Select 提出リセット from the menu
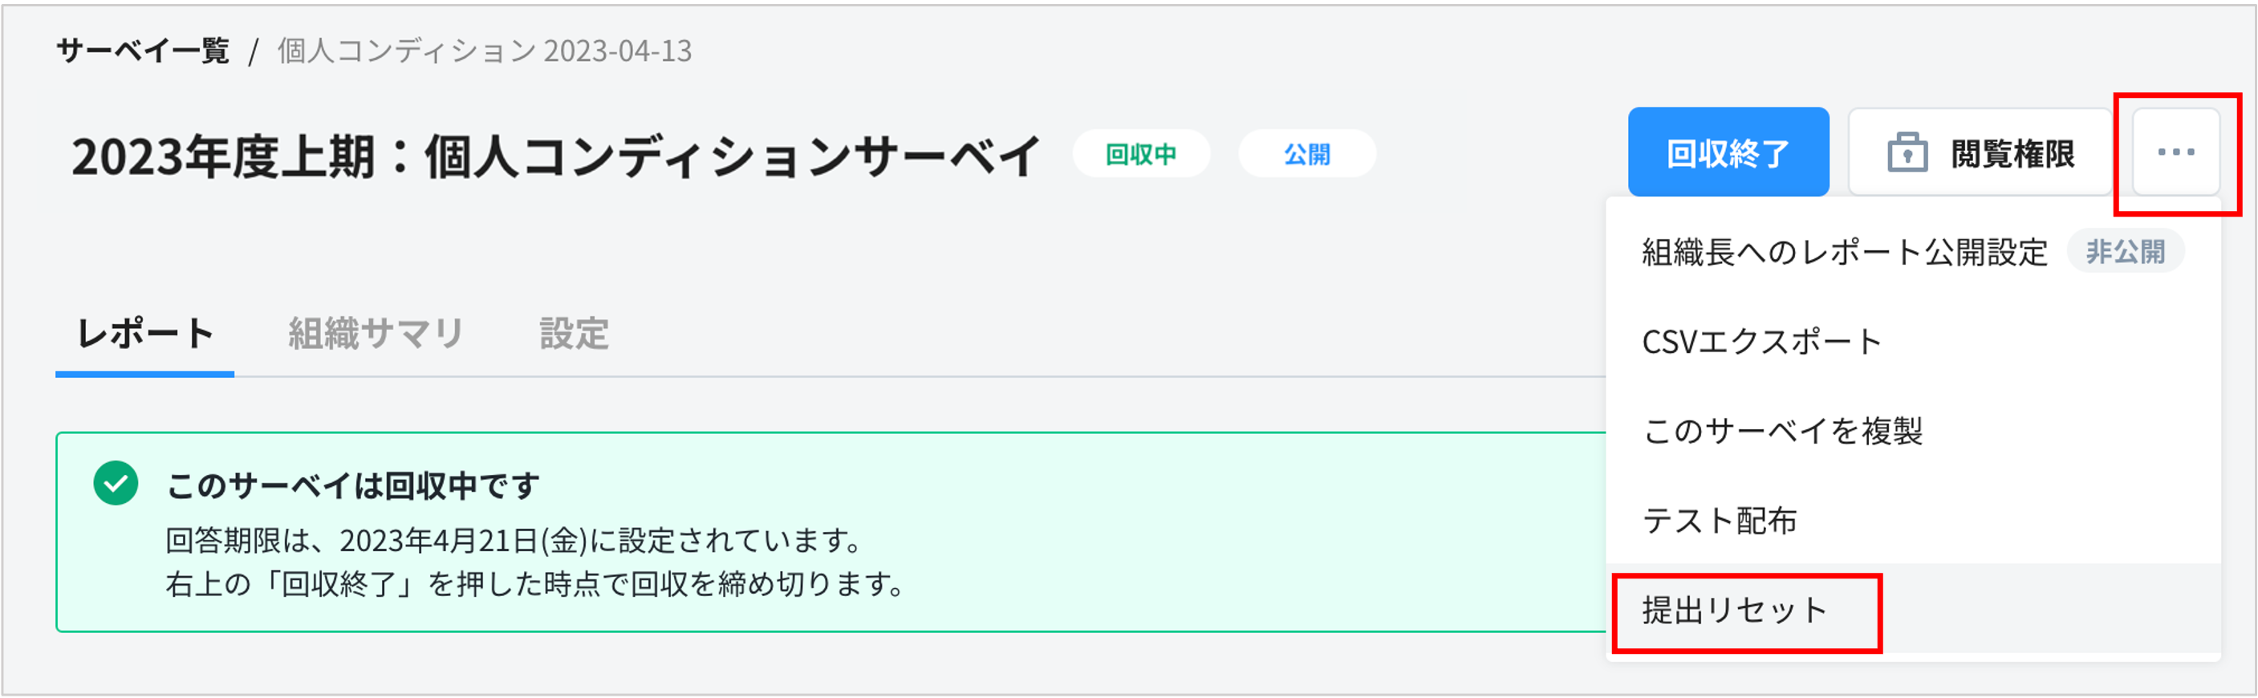2258x698 pixels. (1734, 610)
